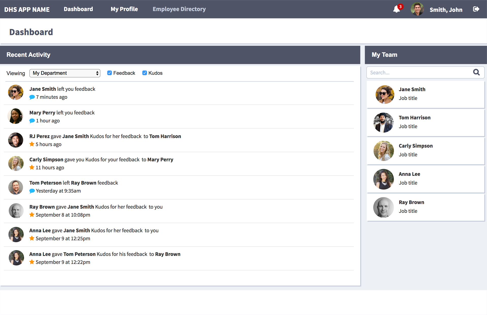487x315 pixels.
Task: Open the Employee Directory menu
Action: coord(179,9)
